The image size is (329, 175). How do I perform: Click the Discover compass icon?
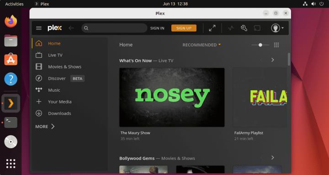(x=39, y=78)
